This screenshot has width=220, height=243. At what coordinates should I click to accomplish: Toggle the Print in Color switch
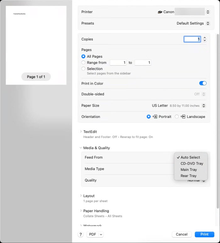203,84
